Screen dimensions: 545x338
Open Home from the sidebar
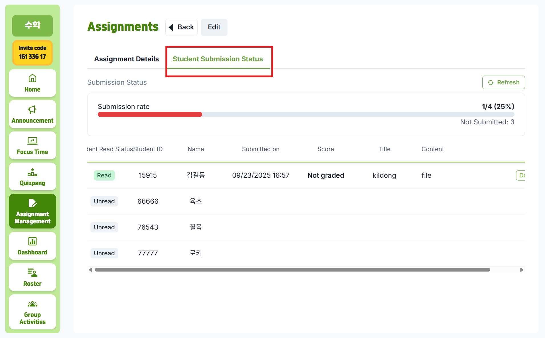(x=32, y=83)
